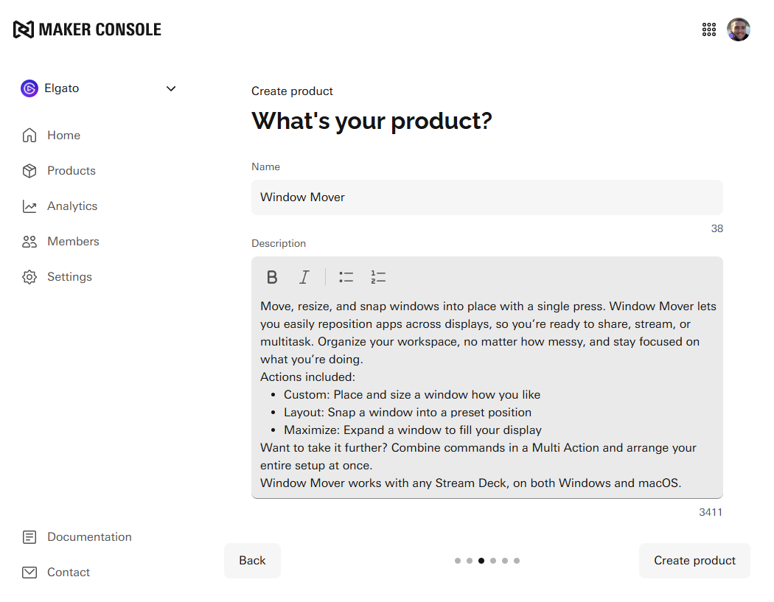Open the apps grid menu
This screenshot has width=774, height=602.
pos(709,29)
